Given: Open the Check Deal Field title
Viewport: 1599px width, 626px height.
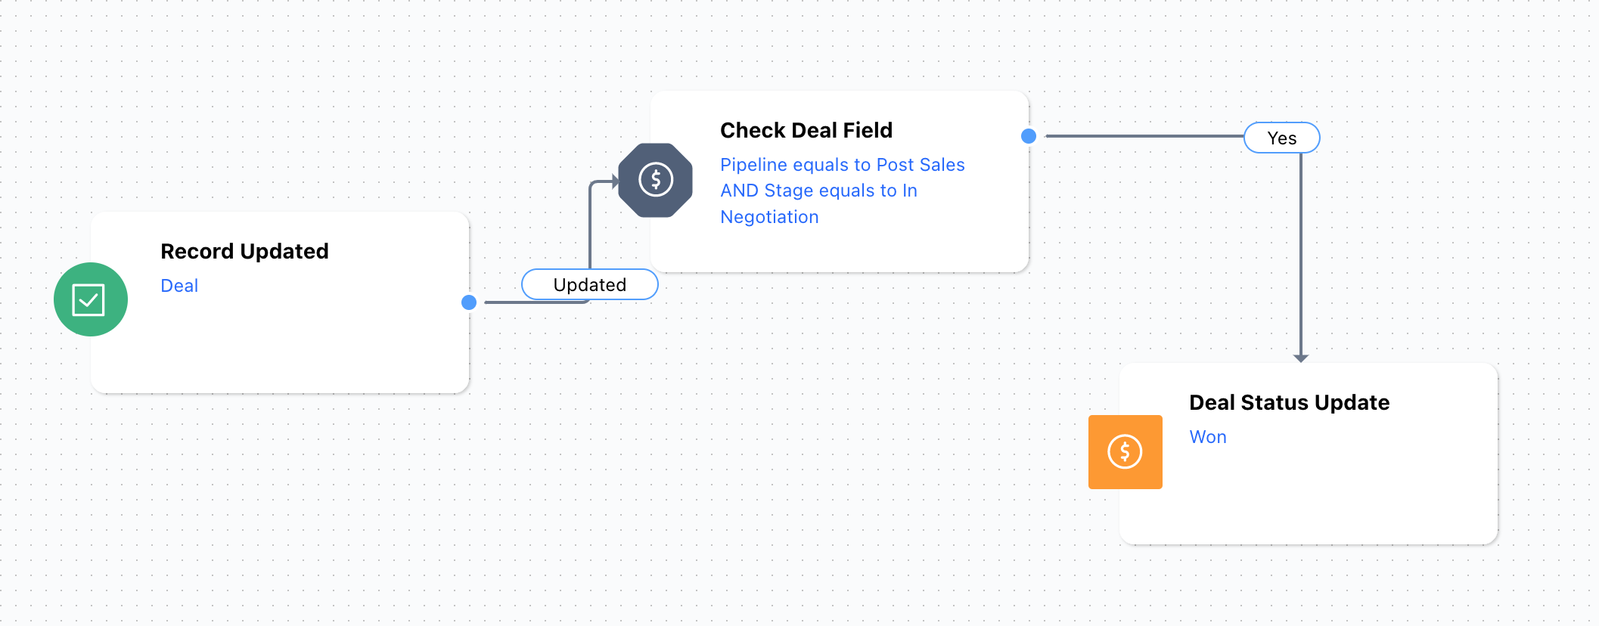Looking at the screenshot, I should click(x=806, y=130).
